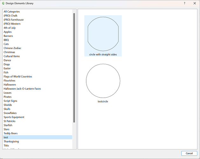This screenshot has width=200, height=159.
Task: Select the Leaves category
Action: [38, 93]
